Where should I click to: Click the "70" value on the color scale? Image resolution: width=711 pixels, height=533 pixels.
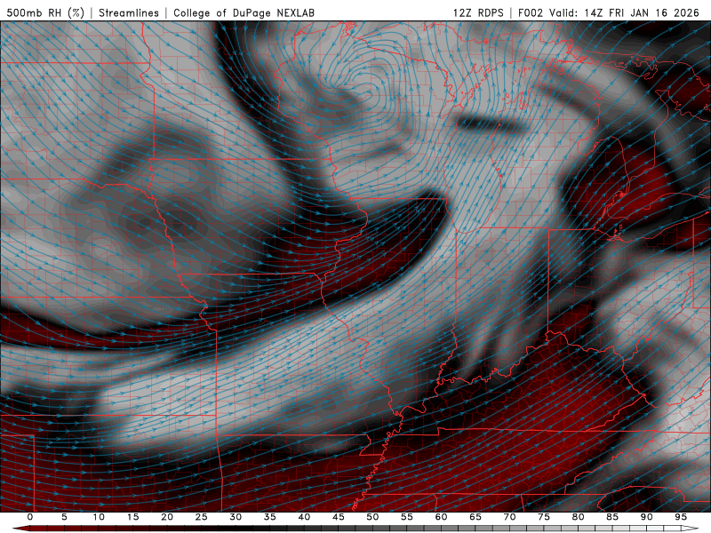[509, 517]
